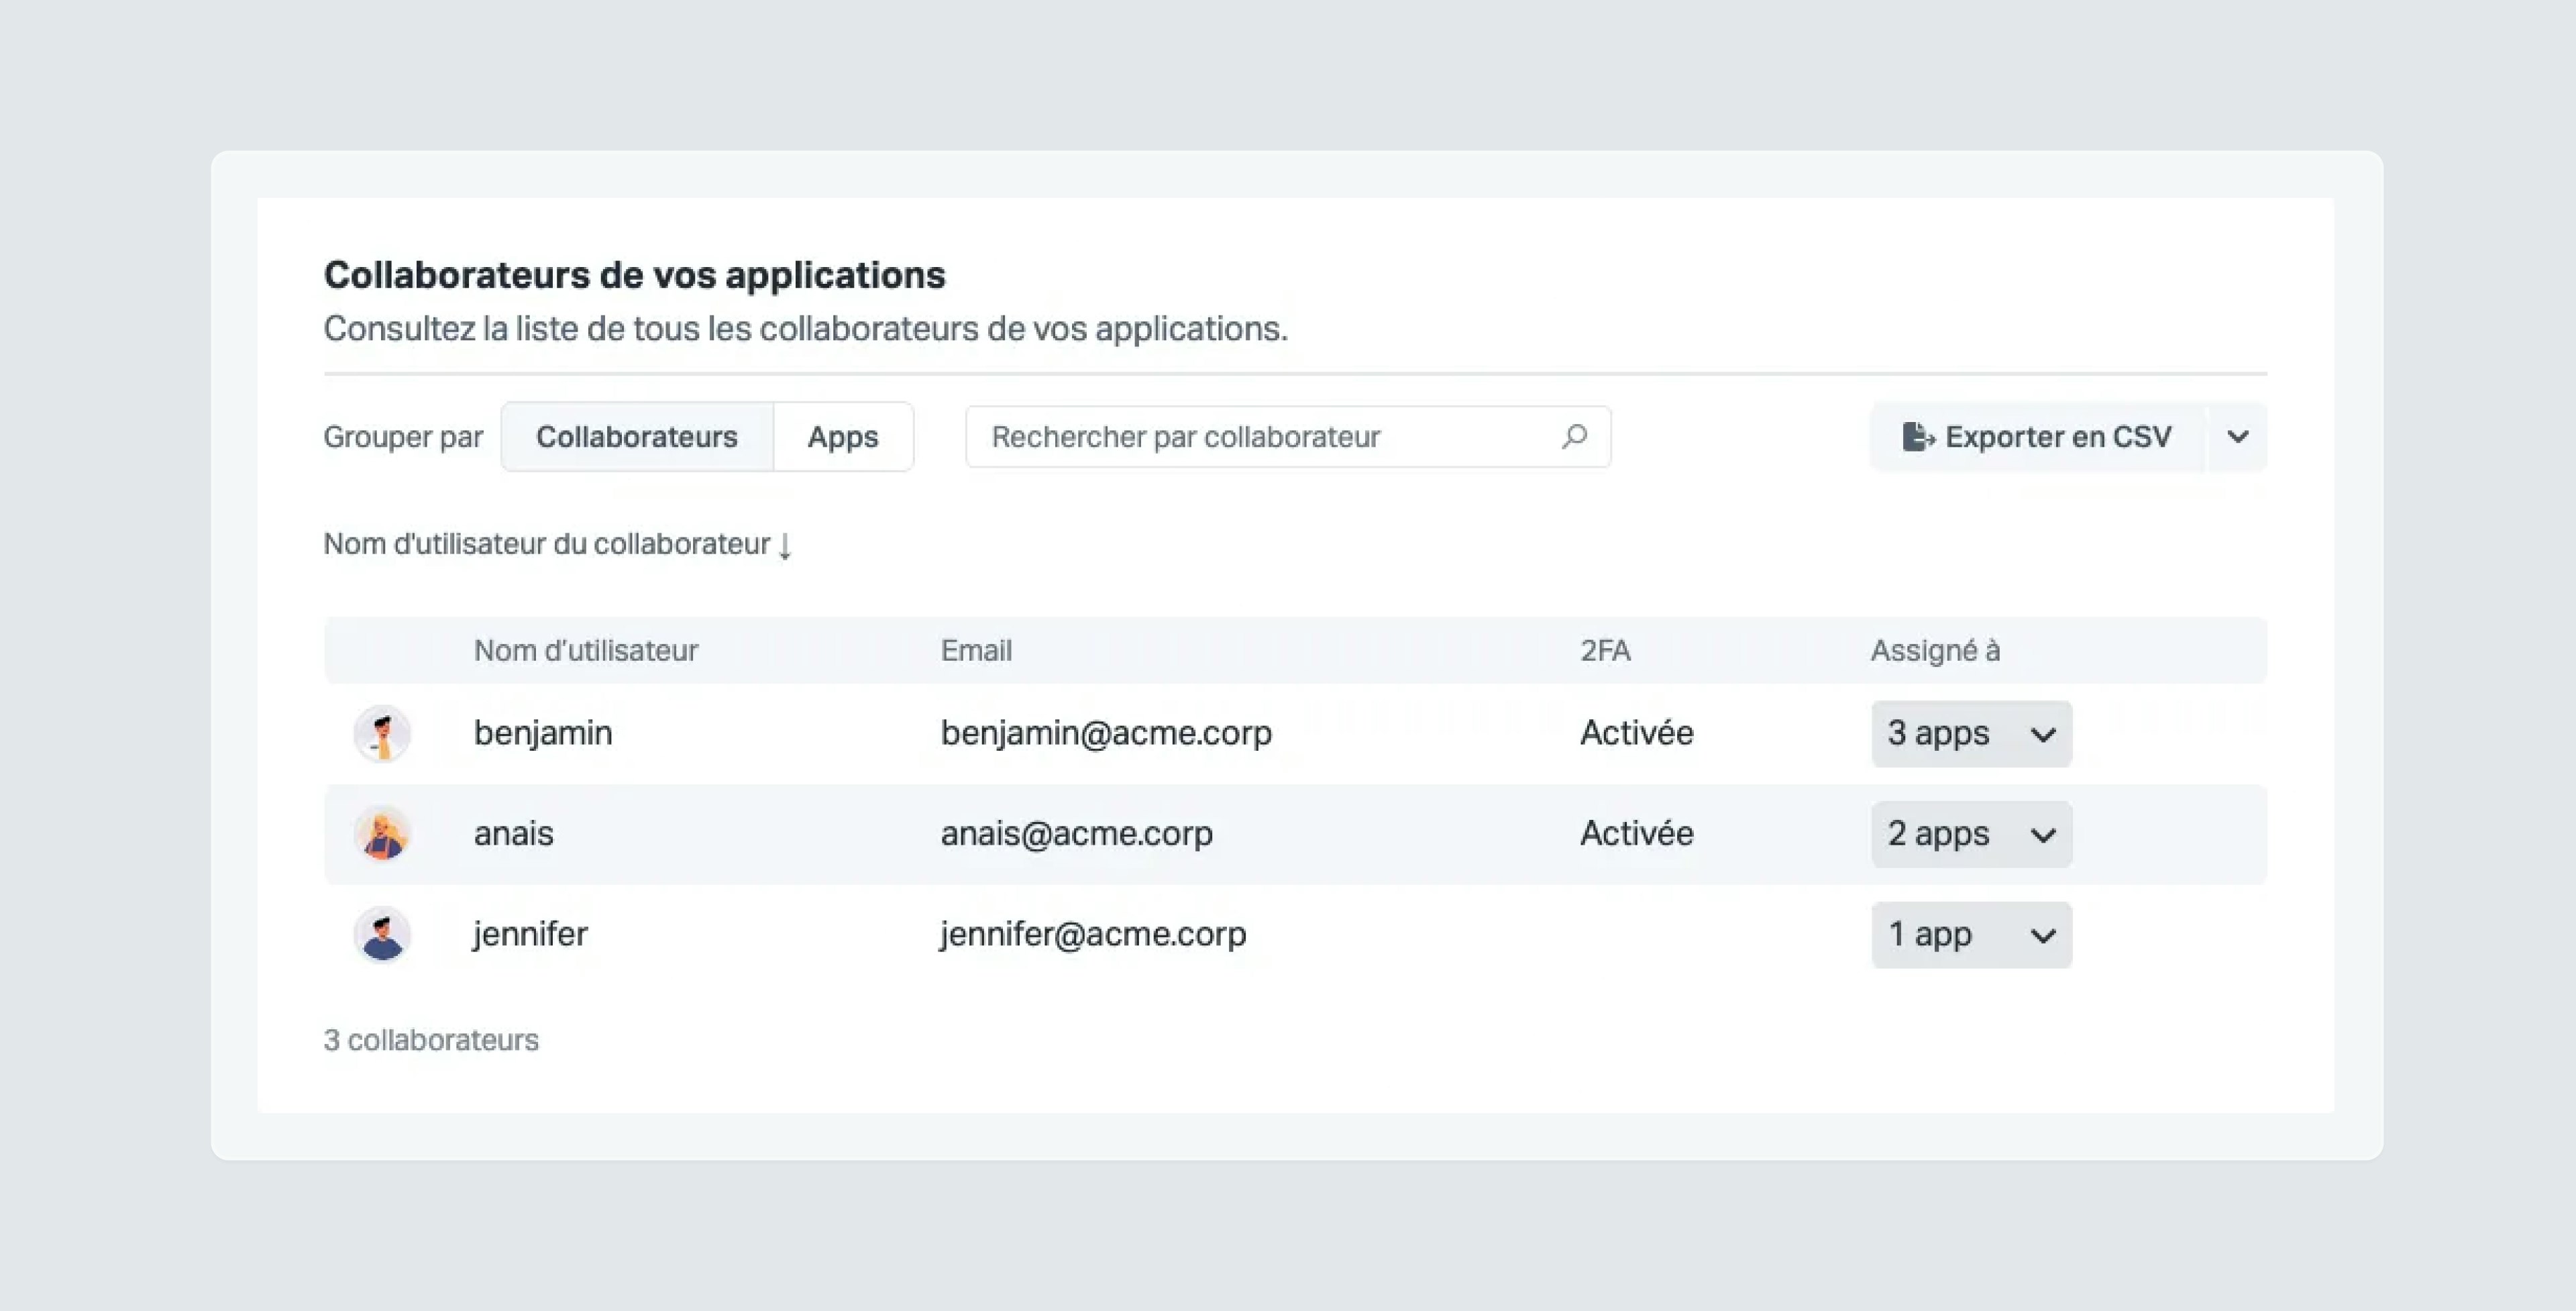Click the Assigné à column header
Viewport: 2576px width, 1311px height.
tap(1935, 651)
